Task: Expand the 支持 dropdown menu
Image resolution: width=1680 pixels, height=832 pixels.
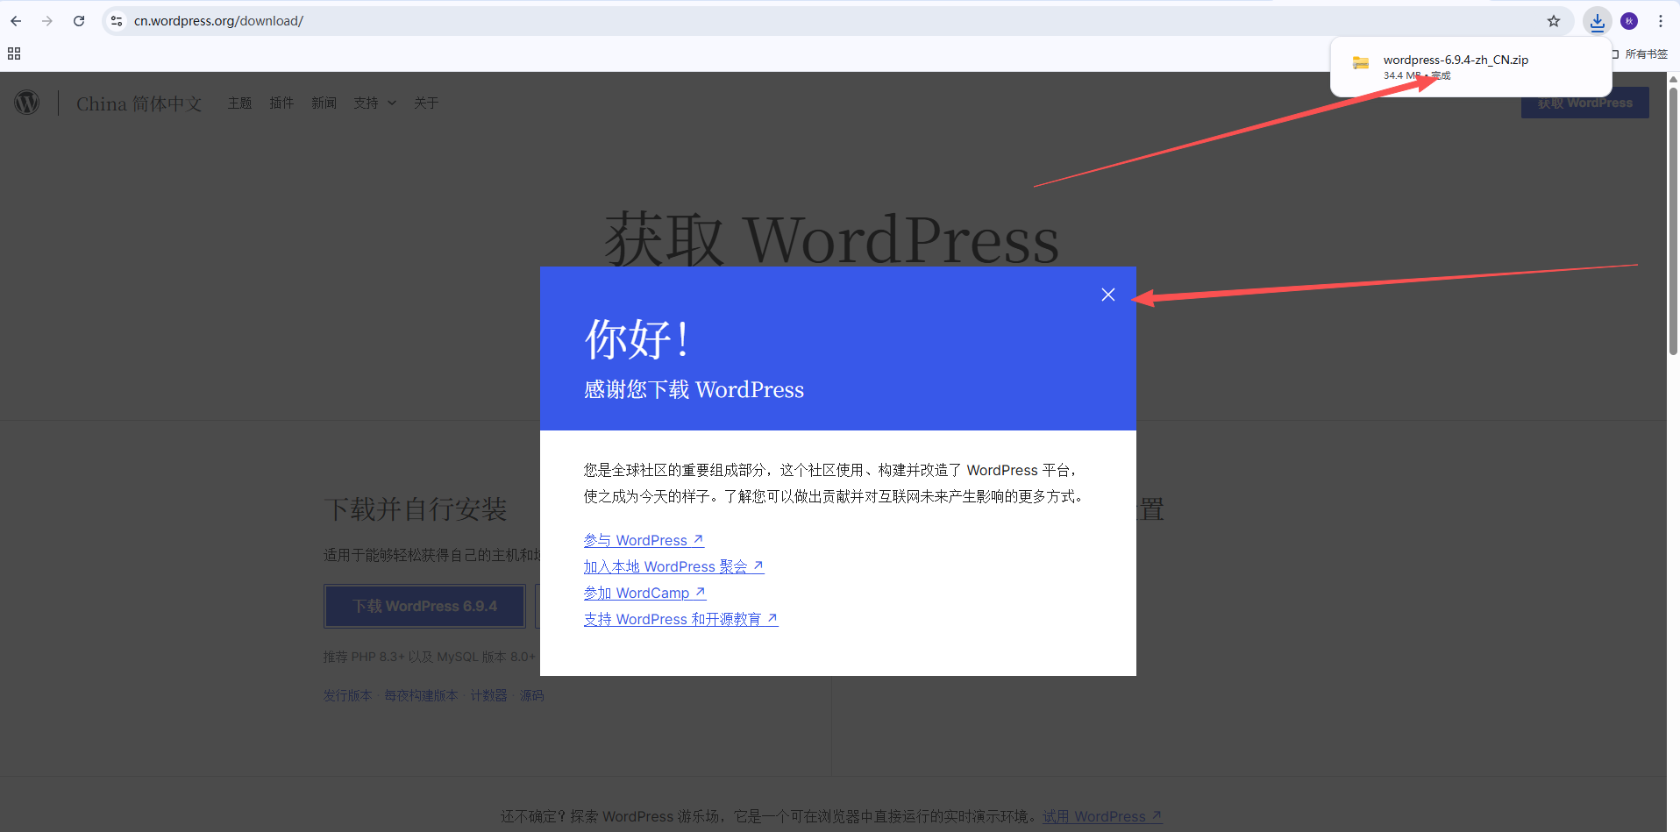Action: click(374, 103)
